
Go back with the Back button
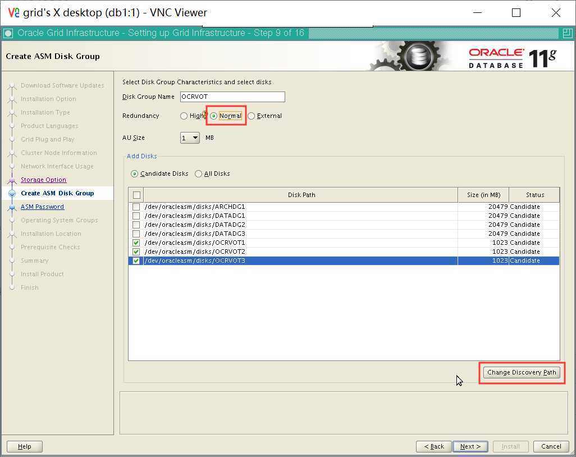(434, 447)
